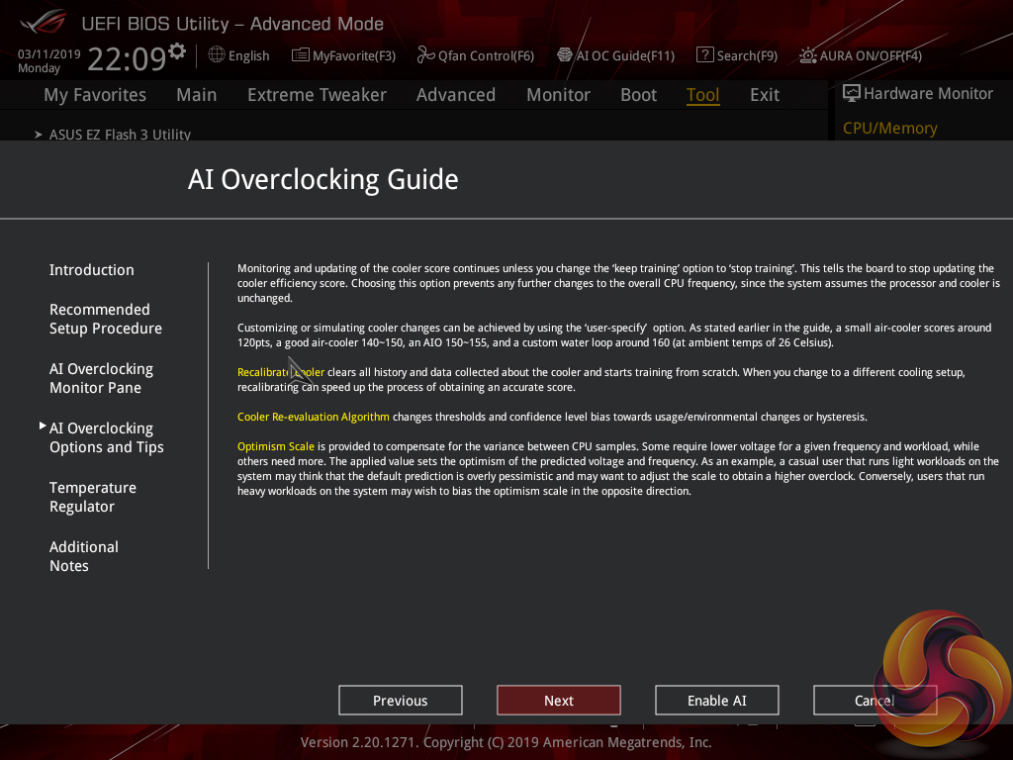Select the Tool tab
The image size is (1013, 760).
(x=703, y=95)
